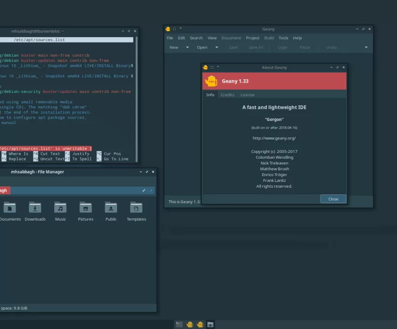
Task: Open the terminal icon in the taskbar
Action: click(x=179, y=324)
